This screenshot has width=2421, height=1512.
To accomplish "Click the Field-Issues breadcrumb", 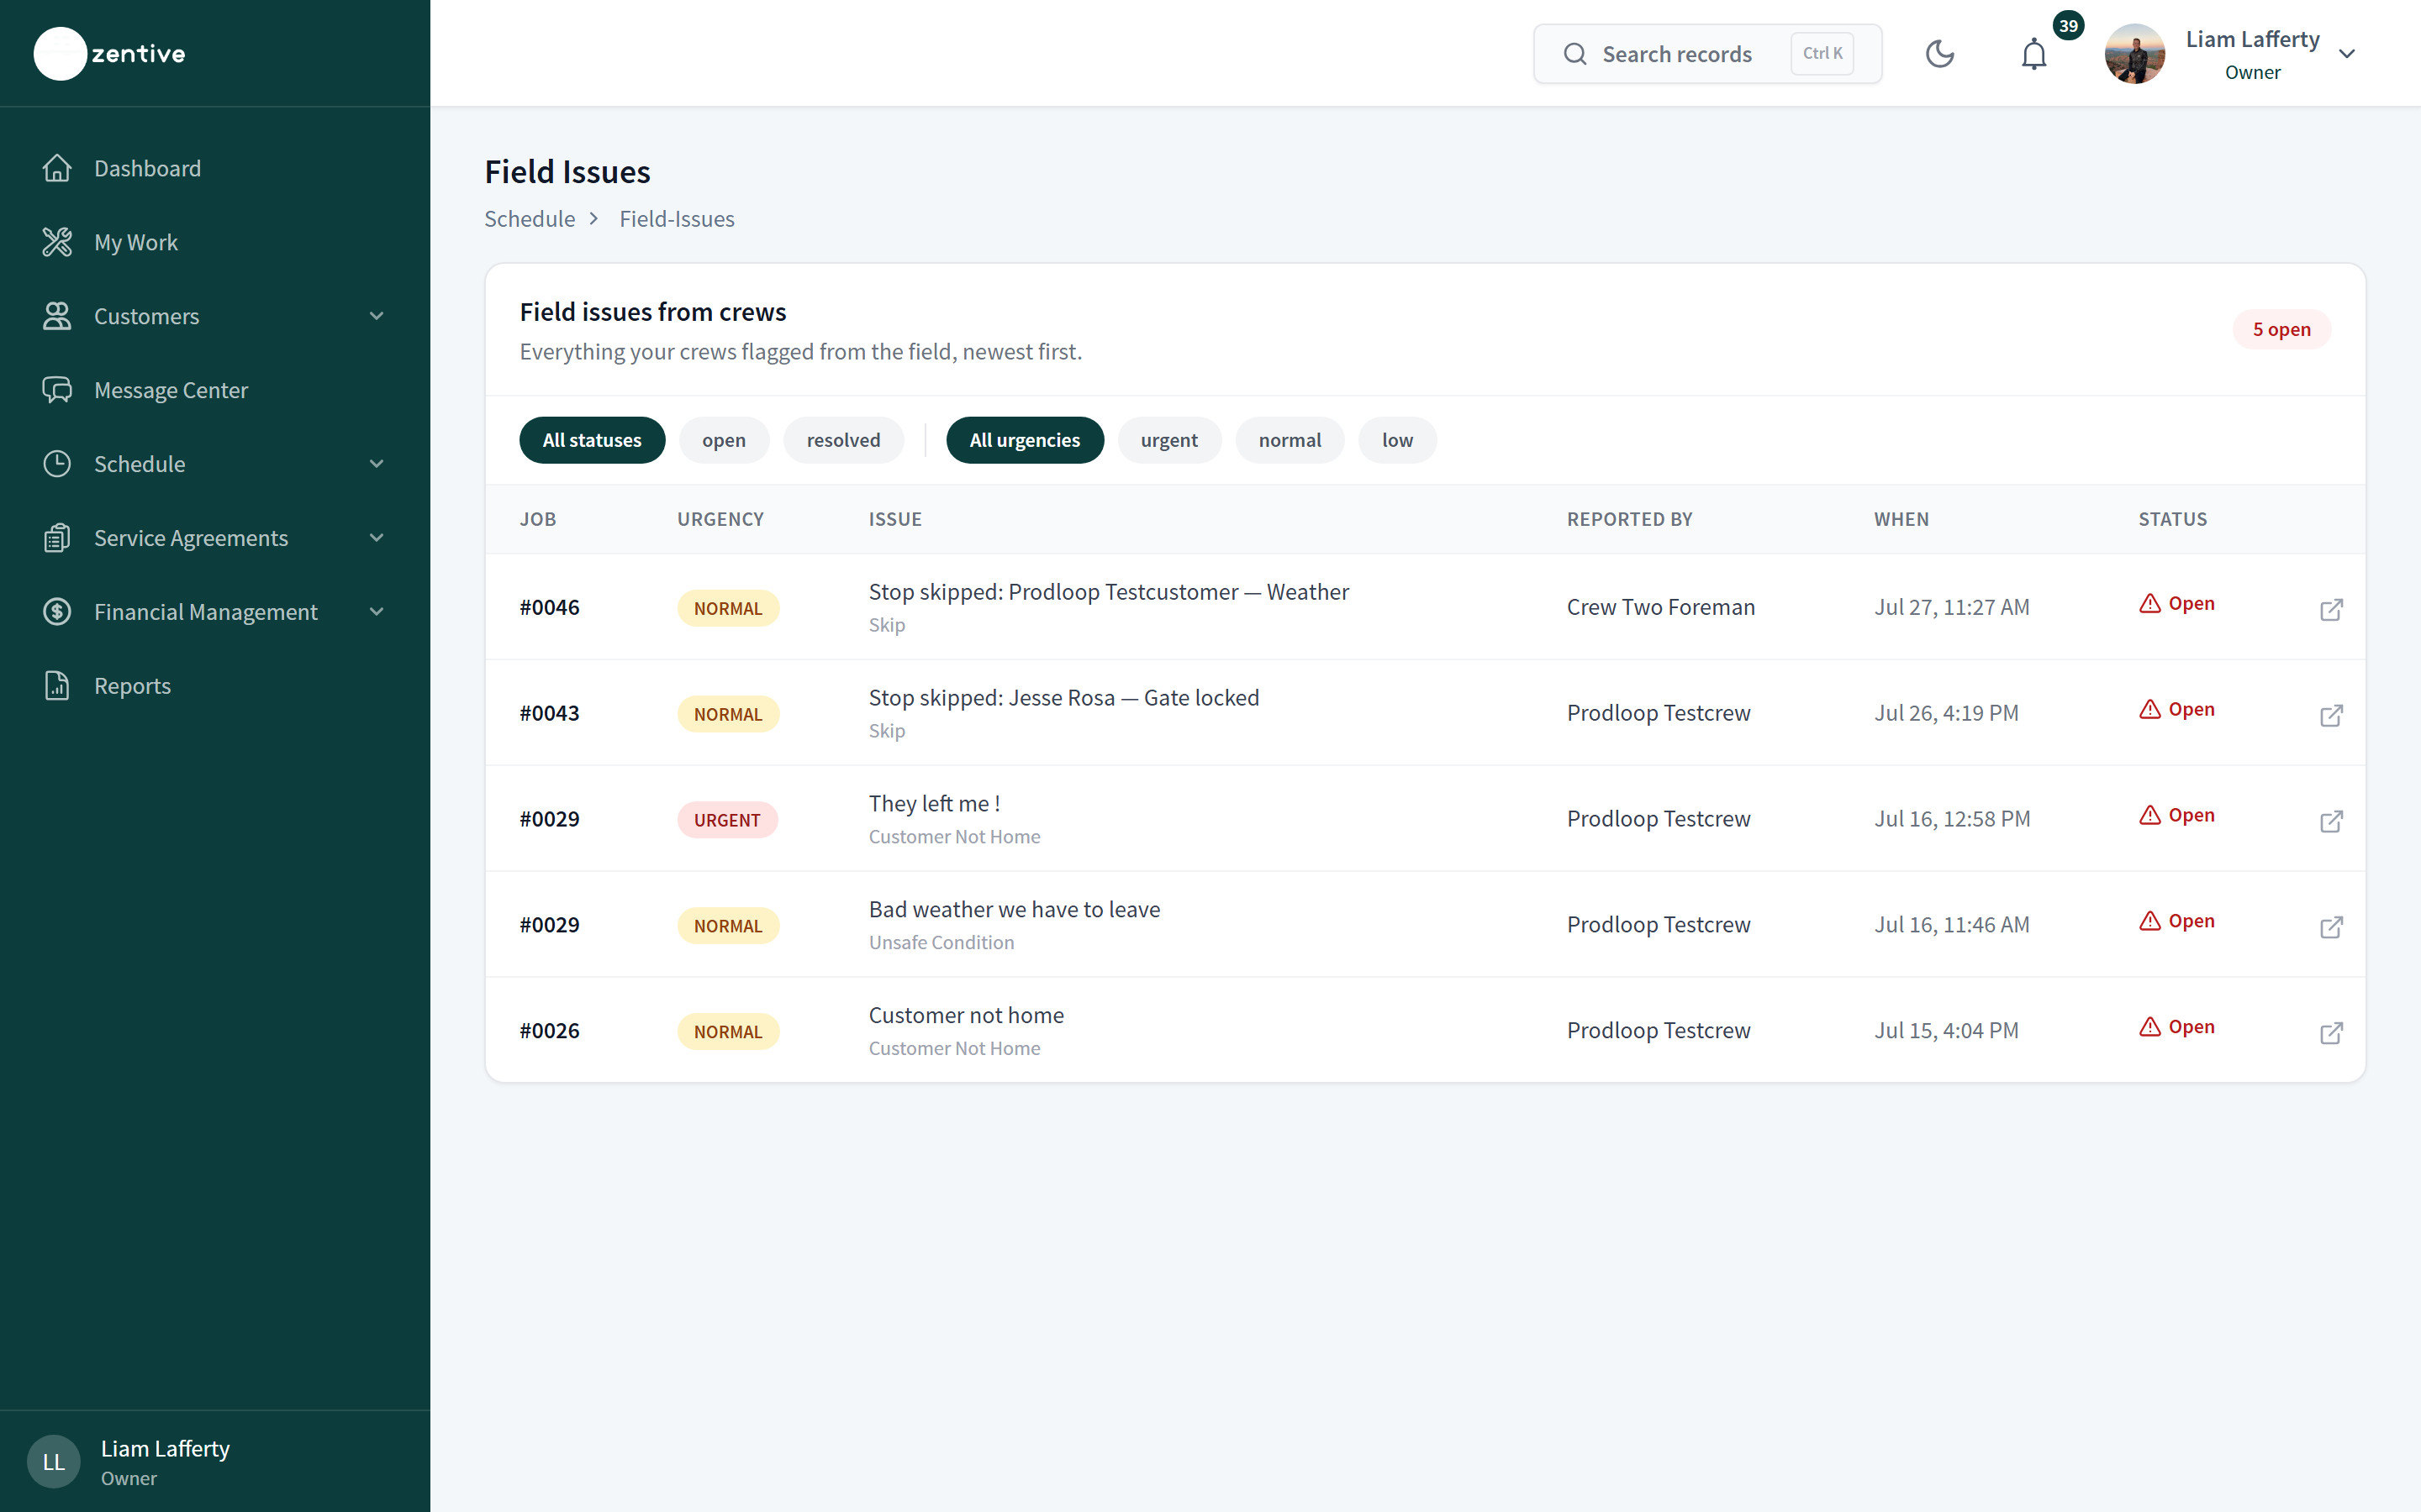I will (676, 219).
